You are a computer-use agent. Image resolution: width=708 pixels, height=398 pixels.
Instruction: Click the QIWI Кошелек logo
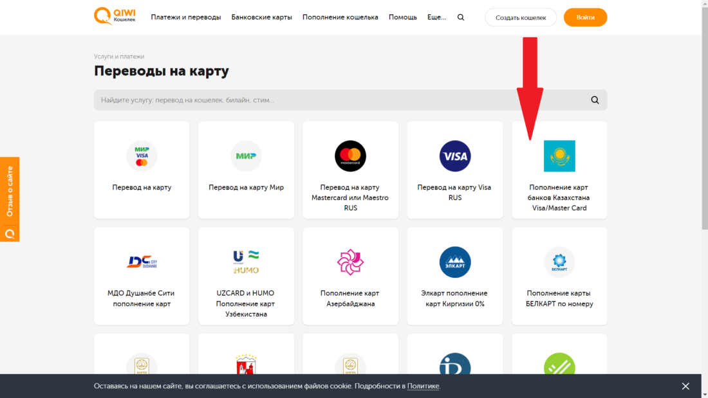pos(115,17)
